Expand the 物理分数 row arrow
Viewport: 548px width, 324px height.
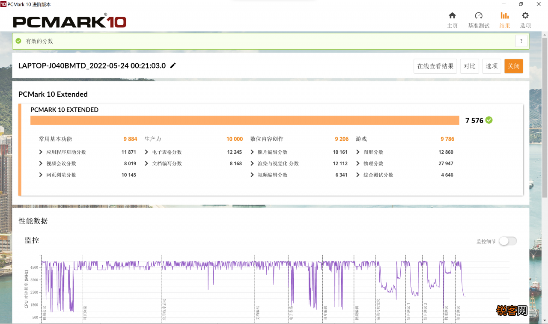point(358,163)
